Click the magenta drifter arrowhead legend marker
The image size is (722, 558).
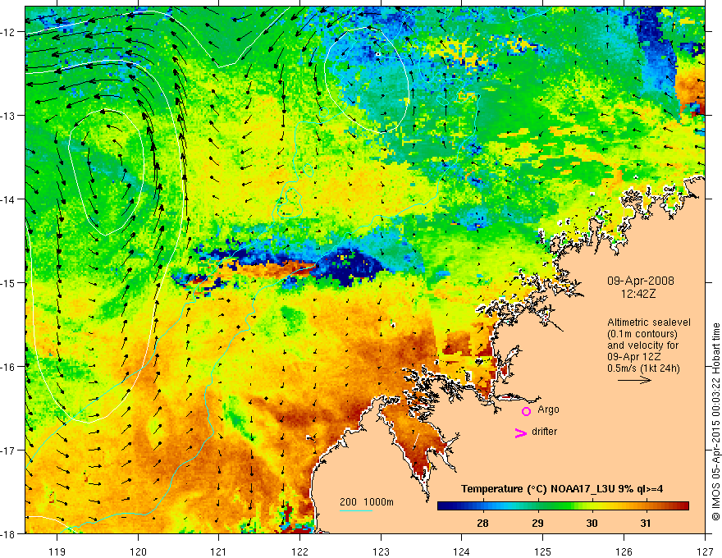pyautogui.click(x=521, y=432)
